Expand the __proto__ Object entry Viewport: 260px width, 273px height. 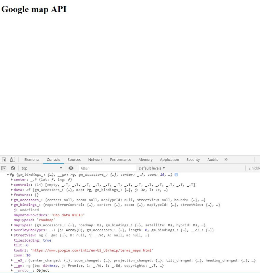pos(12,270)
